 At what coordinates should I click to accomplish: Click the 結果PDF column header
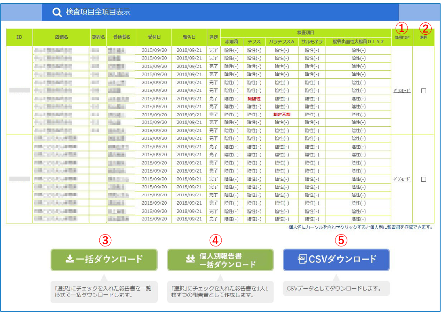coord(402,37)
